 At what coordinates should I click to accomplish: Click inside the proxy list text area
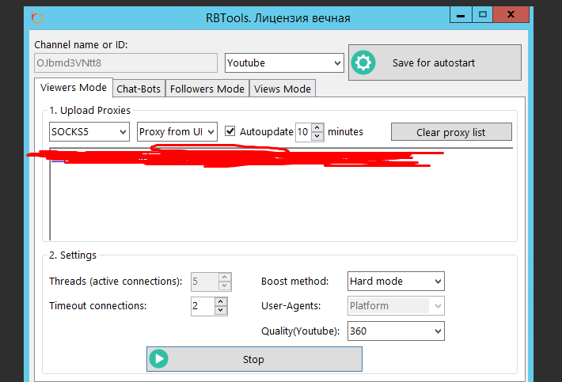click(277, 206)
